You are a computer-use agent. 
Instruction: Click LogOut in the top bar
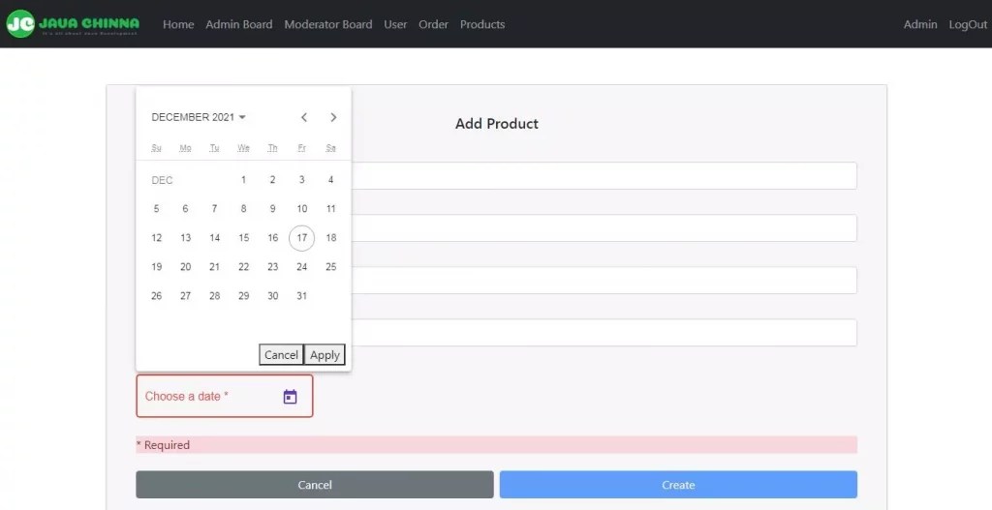(968, 24)
